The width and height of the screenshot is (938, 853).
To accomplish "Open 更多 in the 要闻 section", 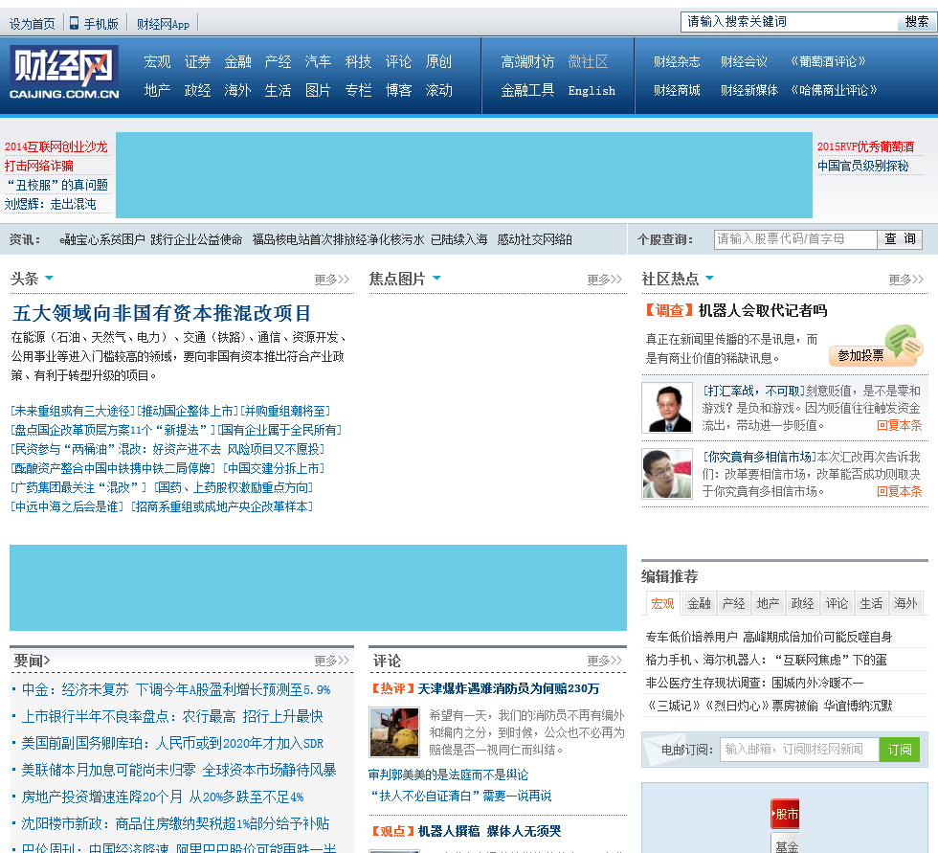I will (x=331, y=661).
